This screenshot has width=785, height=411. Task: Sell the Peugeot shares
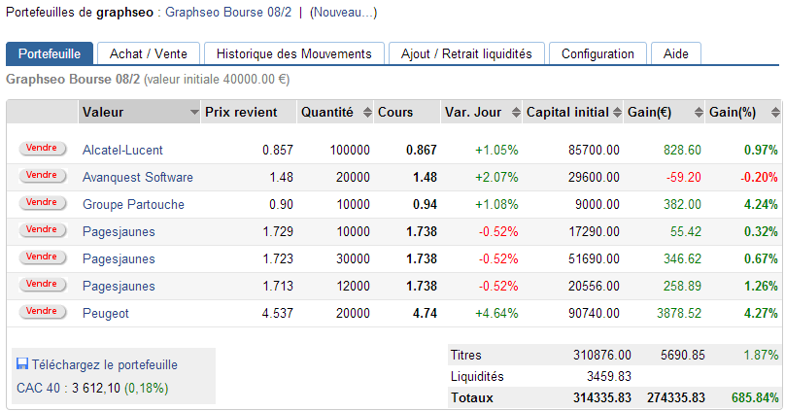(42, 312)
